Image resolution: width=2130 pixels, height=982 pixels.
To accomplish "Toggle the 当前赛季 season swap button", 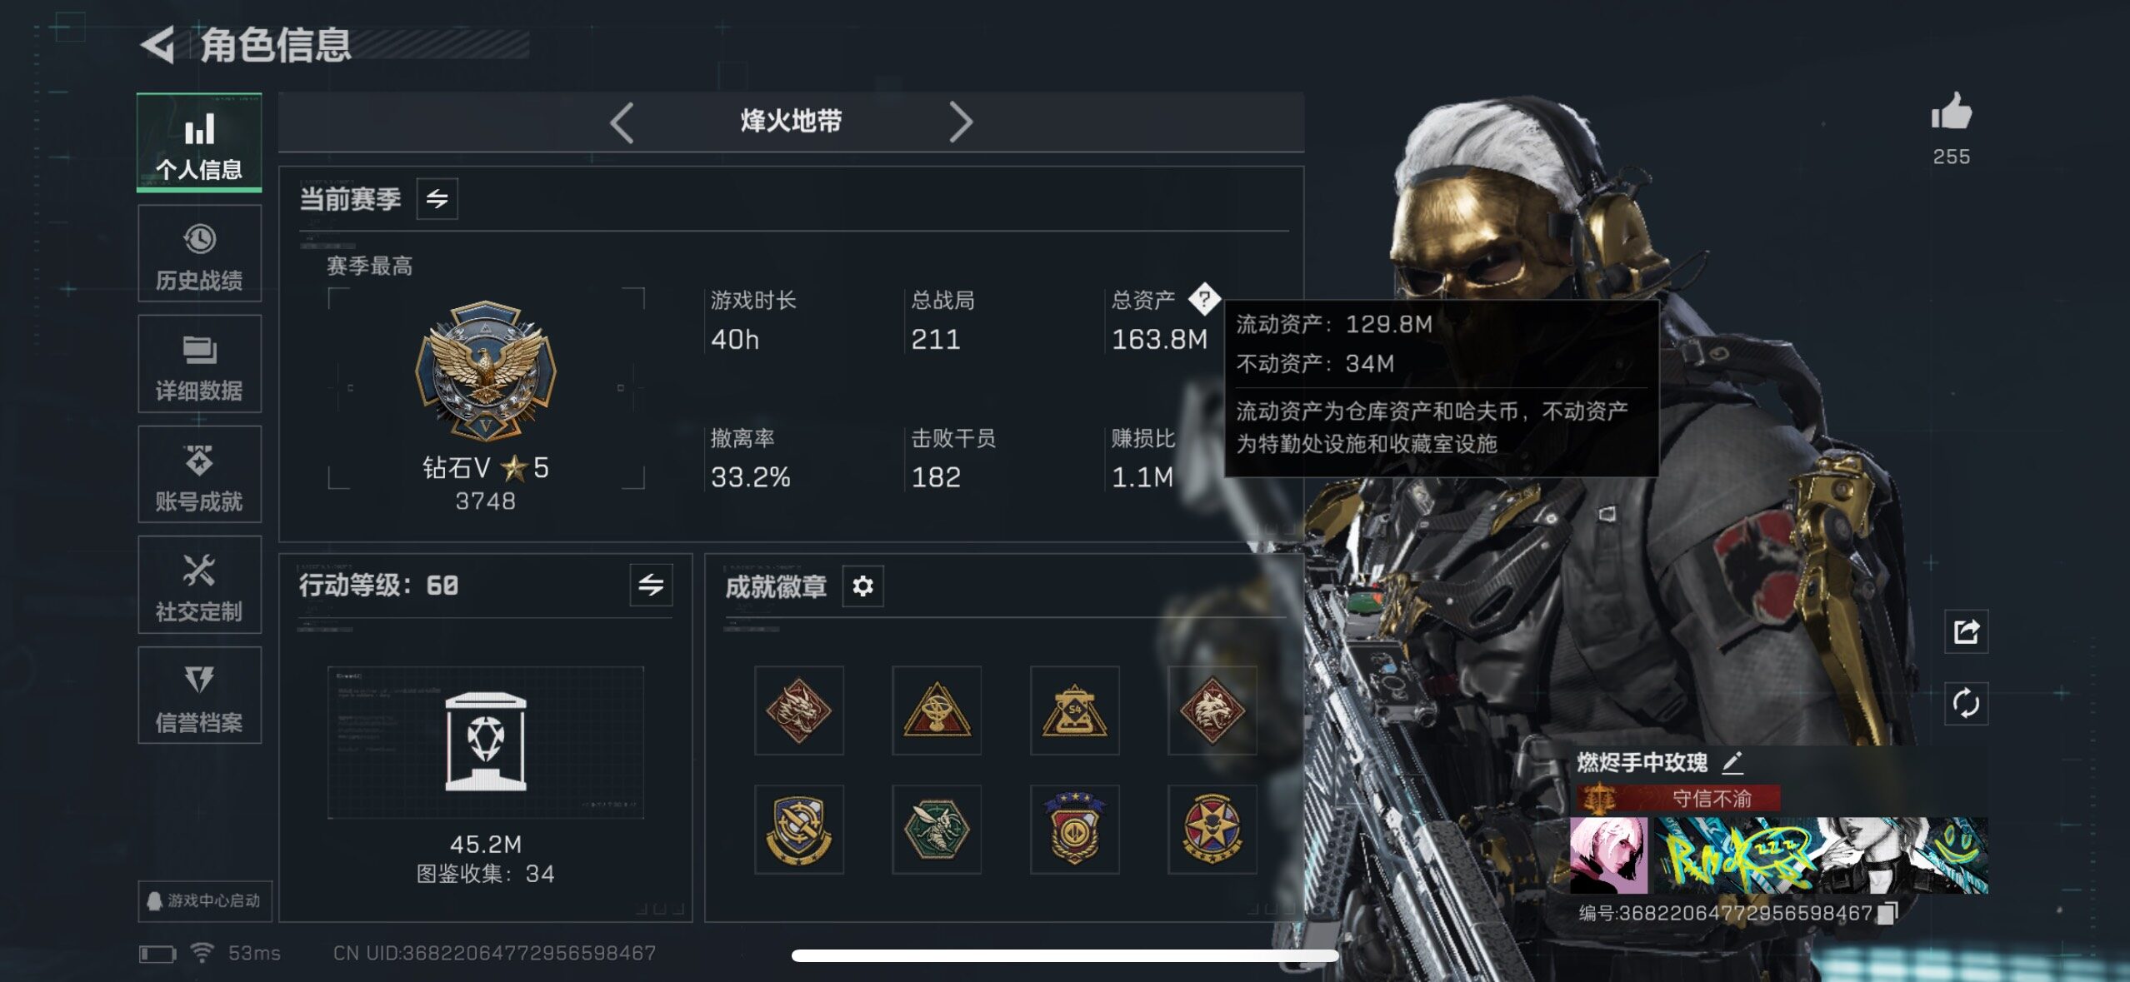I will [x=437, y=198].
